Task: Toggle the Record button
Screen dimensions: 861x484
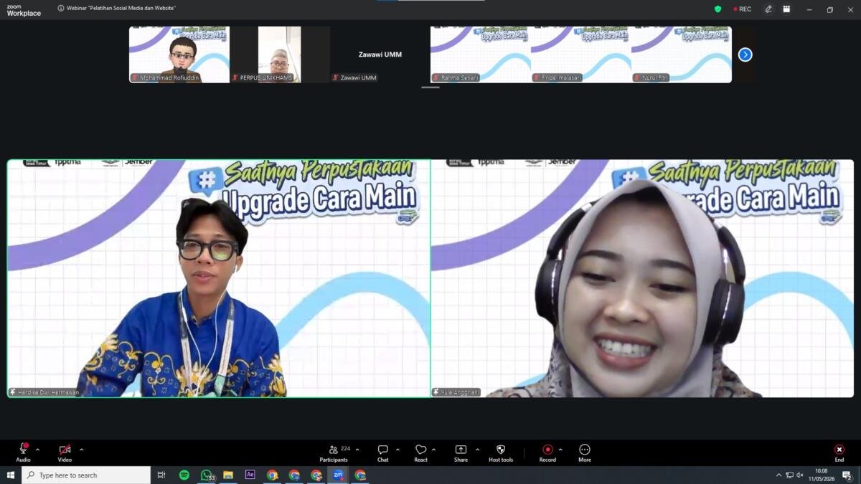Action: pyautogui.click(x=547, y=452)
